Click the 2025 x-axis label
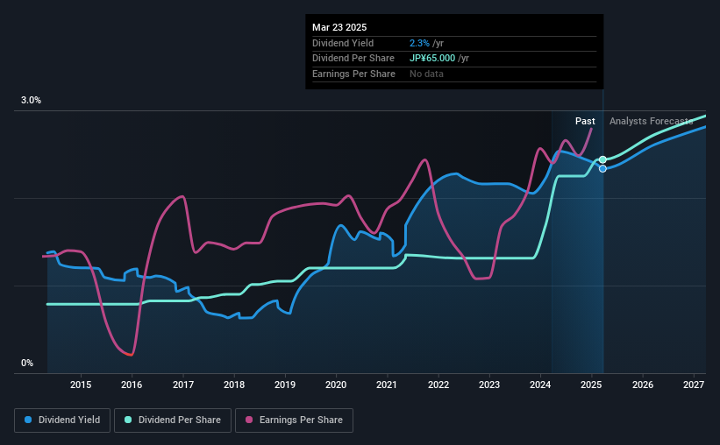The height and width of the screenshot is (445, 720). coord(591,385)
